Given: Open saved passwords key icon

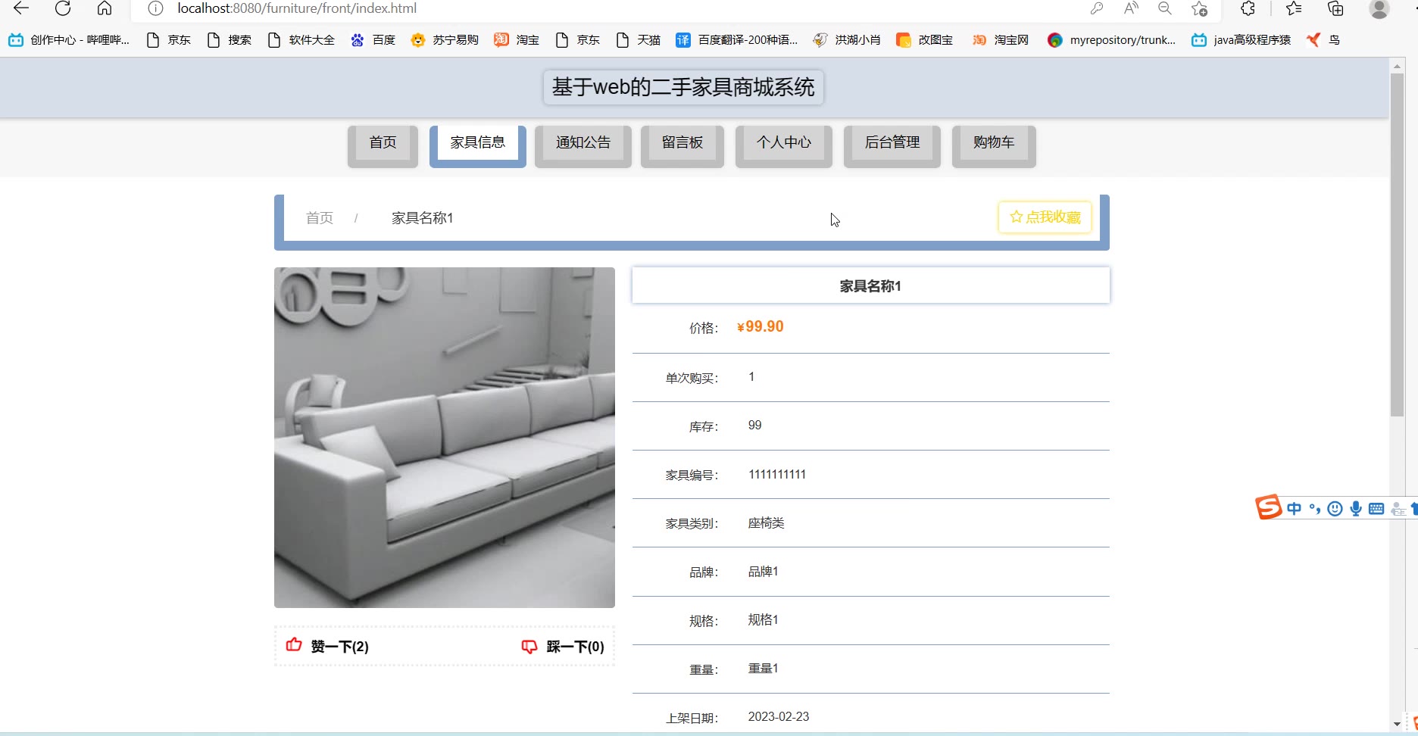Looking at the screenshot, I should pyautogui.click(x=1096, y=8).
